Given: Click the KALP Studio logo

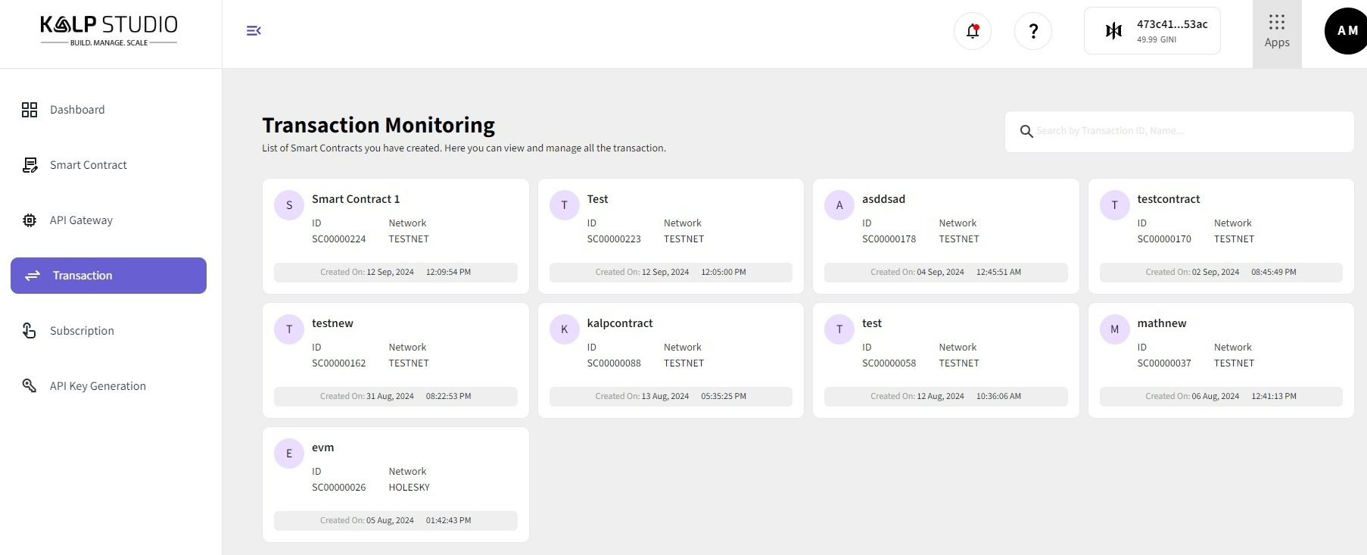Looking at the screenshot, I should point(109,30).
